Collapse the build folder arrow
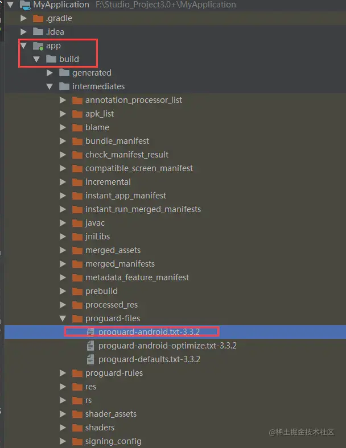Viewport: 346px width, 448px height. click(36, 59)
